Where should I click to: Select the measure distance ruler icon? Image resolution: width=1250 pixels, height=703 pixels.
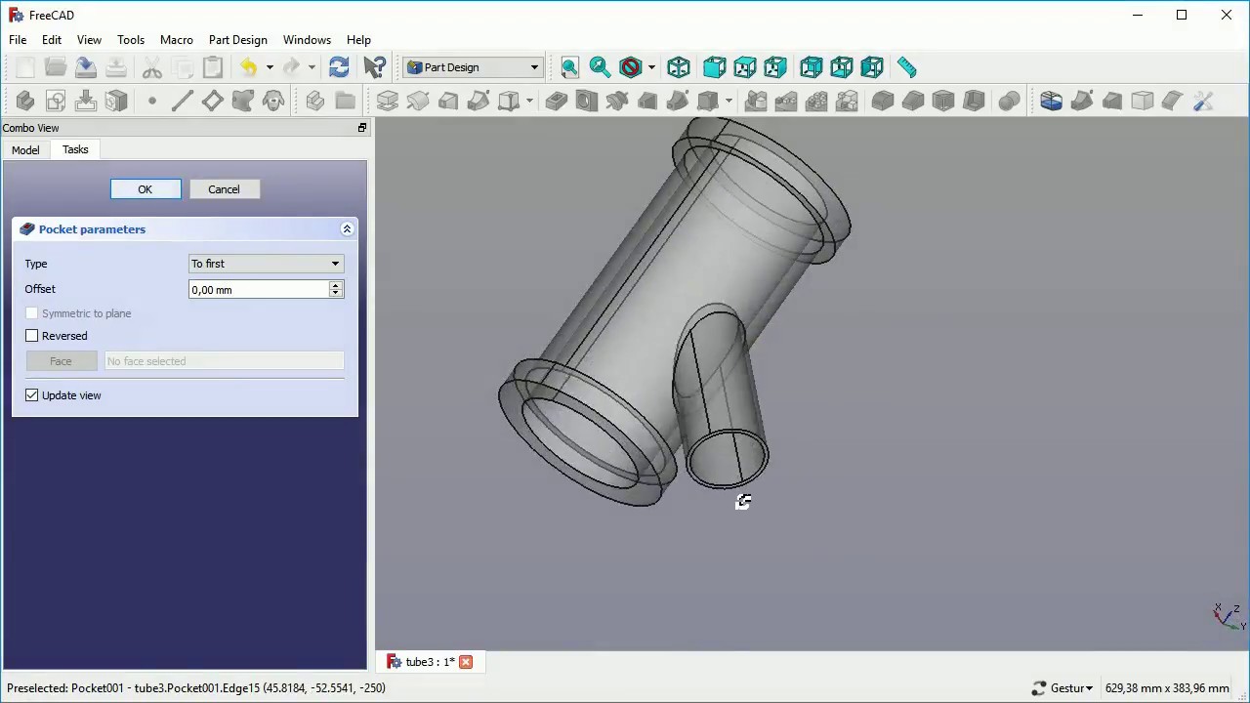coord(906,67)
